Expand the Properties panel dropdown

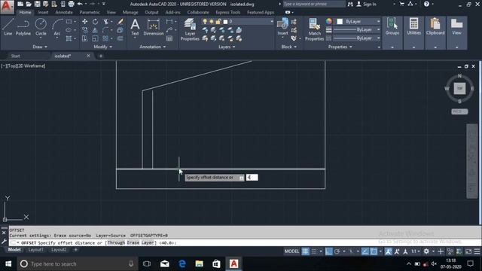[x=340, y=47]
